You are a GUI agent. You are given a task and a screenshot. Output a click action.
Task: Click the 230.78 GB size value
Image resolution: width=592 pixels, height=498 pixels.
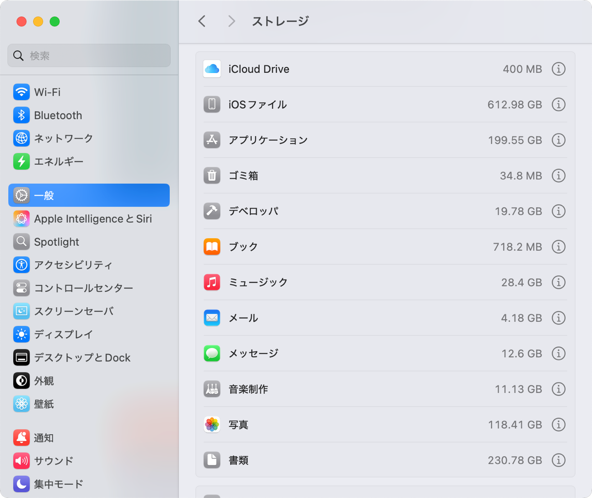coord(515,460)
